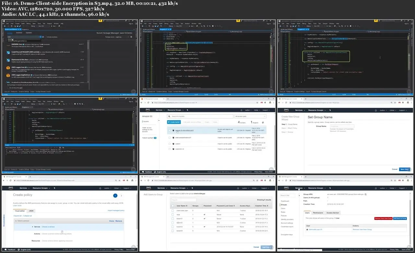
Task: Click the AWS logo on the Create policy page
Action: tap(11, 188)
